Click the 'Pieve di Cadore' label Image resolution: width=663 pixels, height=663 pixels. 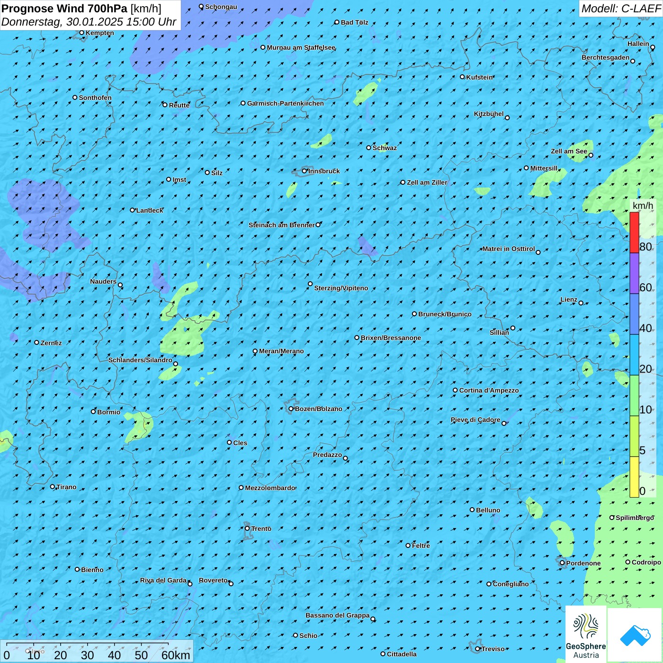(x=475, y=420)
